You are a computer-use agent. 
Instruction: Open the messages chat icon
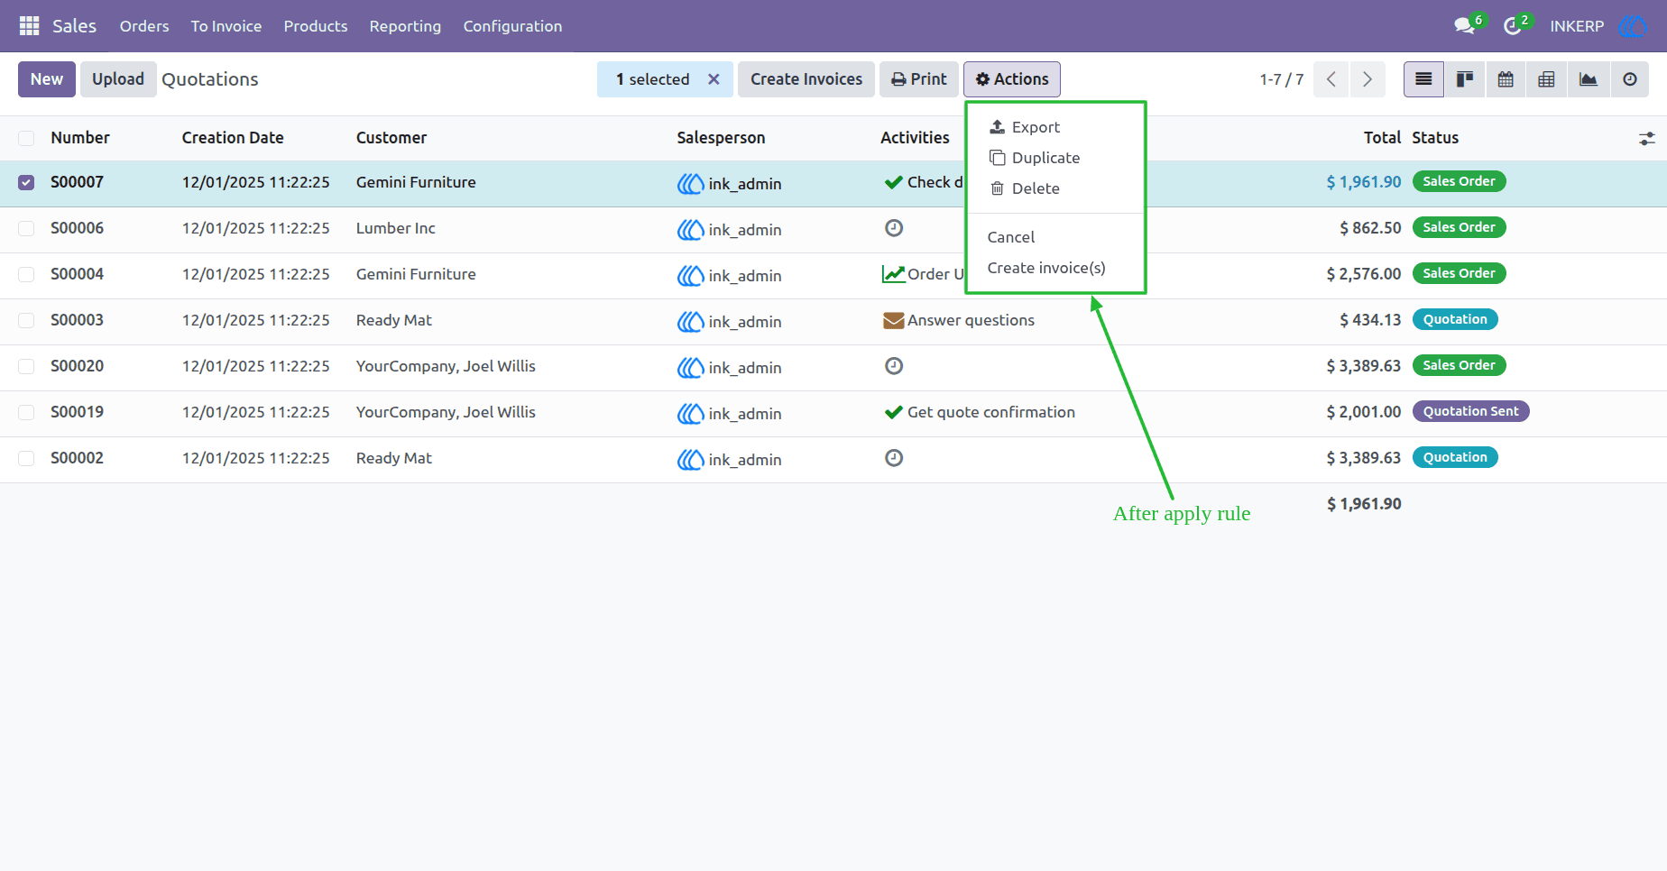[x=1465, y=26]
